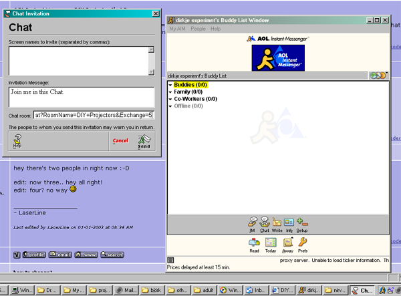Click scroll down arrow in screen names box
The height and width of the screenshot is (296, 401).
pyautogui.click(x=152, y=72)
